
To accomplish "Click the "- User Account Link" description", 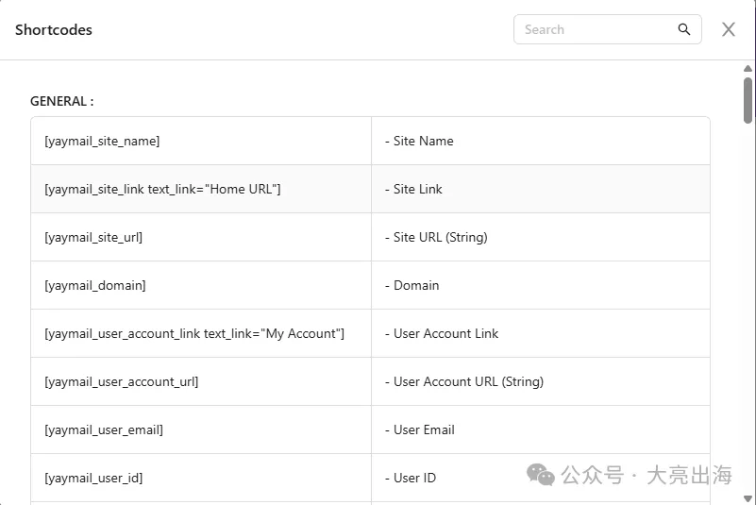I will pyautogui.click(x=441, y=334).
